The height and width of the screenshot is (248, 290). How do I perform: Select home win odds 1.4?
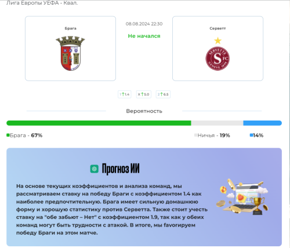pyautogui.click(x=125, y=94)
